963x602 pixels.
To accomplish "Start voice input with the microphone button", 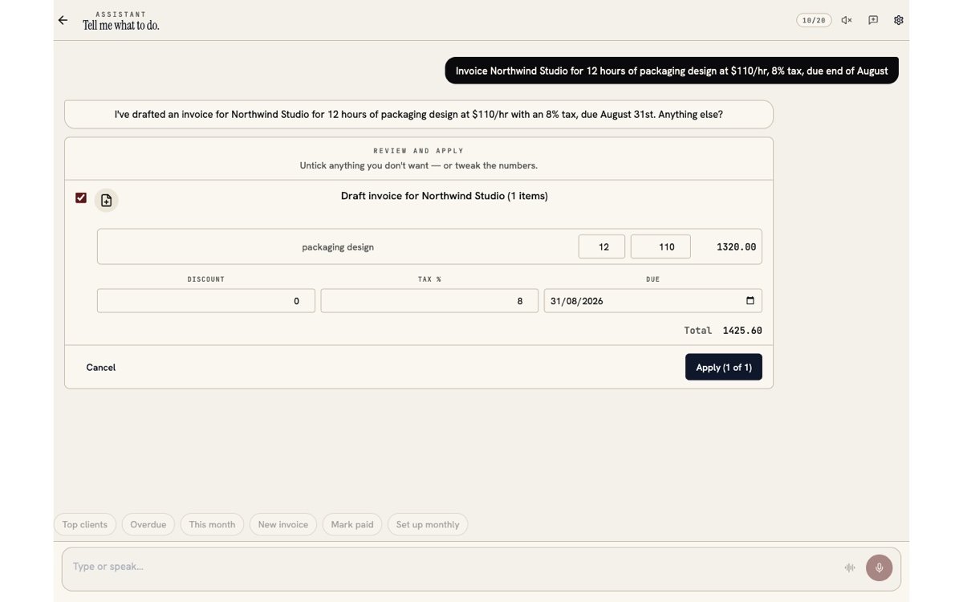I will (879, 567).
